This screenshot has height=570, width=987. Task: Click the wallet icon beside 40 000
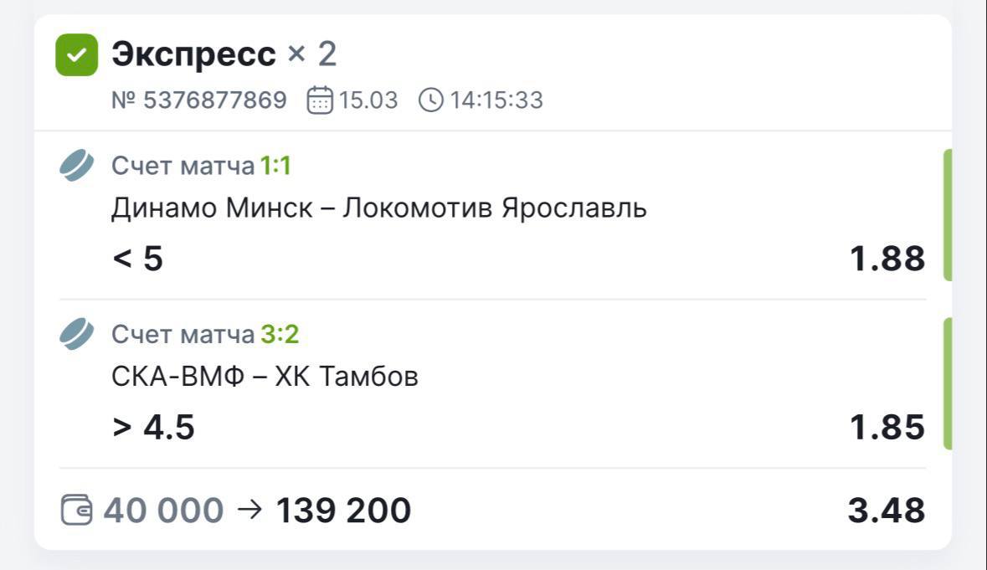click(77, 510)
